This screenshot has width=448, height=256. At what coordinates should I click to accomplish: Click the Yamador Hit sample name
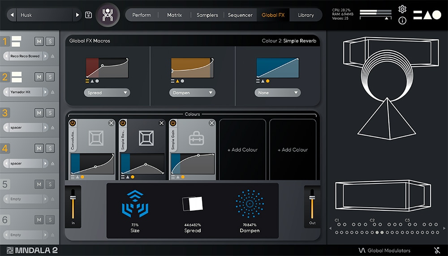[25, 92]
